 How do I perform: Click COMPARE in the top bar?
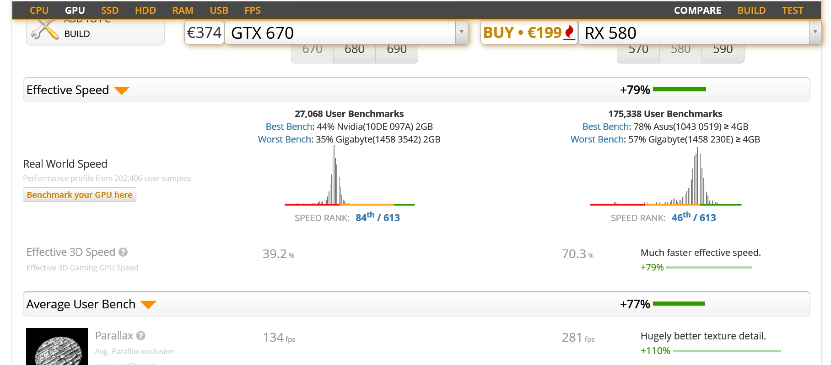[x=697, y=10]
